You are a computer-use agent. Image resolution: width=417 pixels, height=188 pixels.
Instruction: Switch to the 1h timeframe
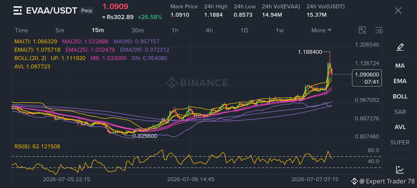(175, 30)
